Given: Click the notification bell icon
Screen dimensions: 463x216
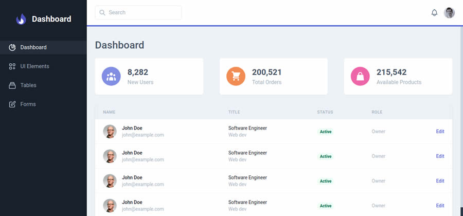Looking at the screenshot, I should [x=434, y=12].
